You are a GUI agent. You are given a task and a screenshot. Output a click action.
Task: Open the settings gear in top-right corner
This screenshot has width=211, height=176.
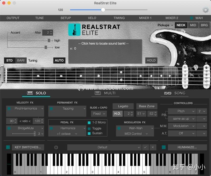[205, 9]
